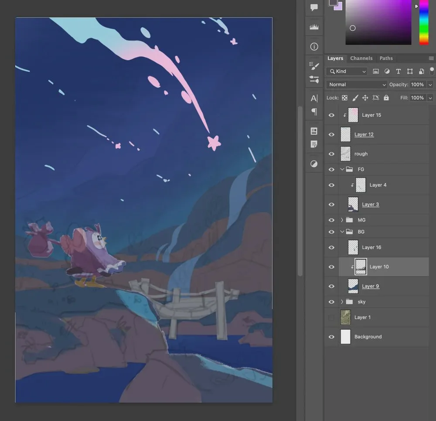
Task: Filter layers by adjustment layers icon
Action: (387, 71)
